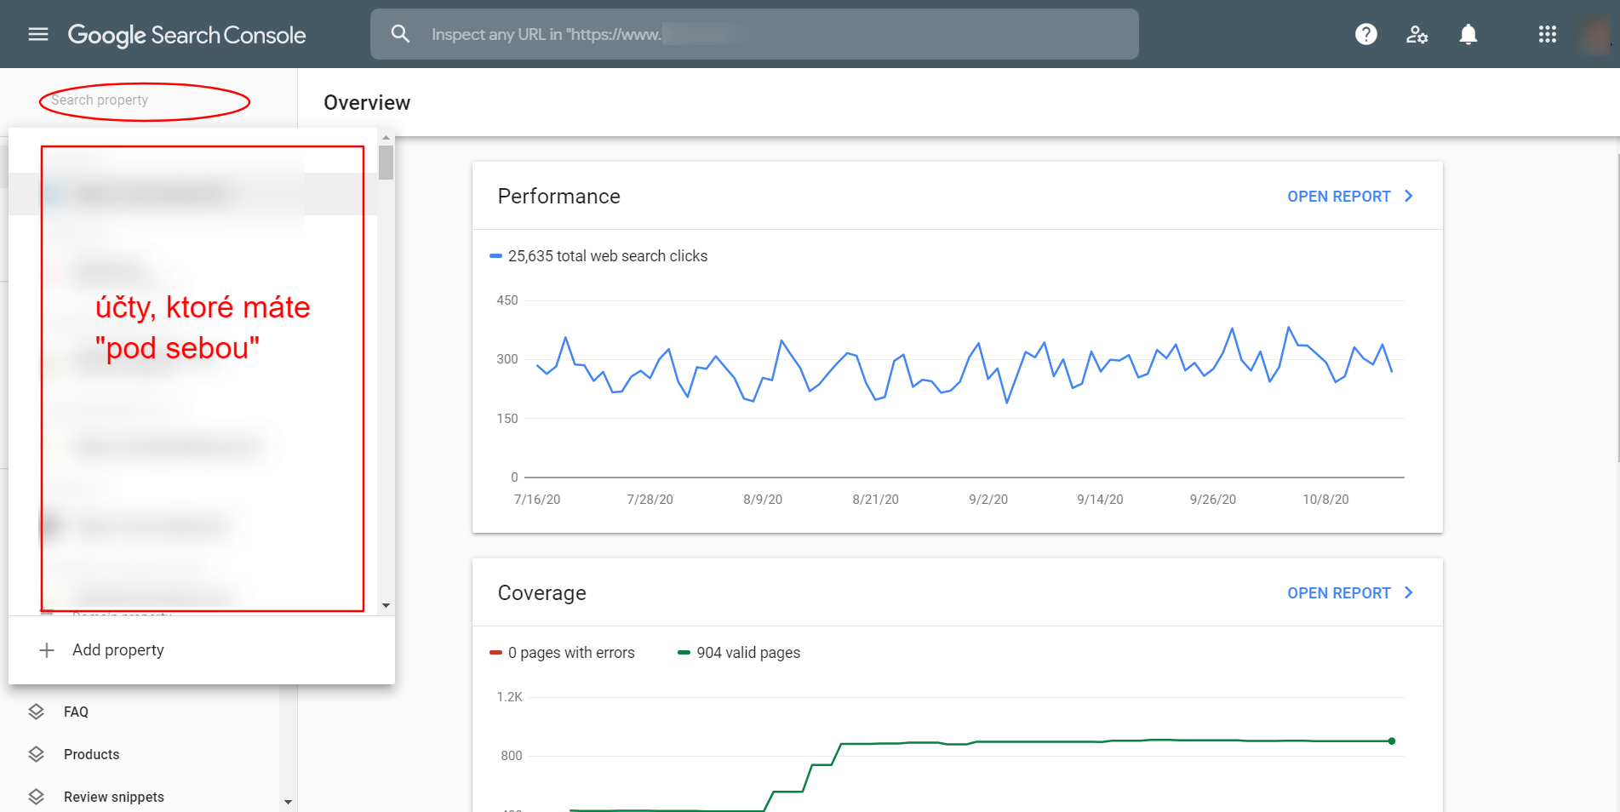This screenshot has width=1620, height=812.
Task: Toggle the valid pages series
Action: tap(739, 652)
